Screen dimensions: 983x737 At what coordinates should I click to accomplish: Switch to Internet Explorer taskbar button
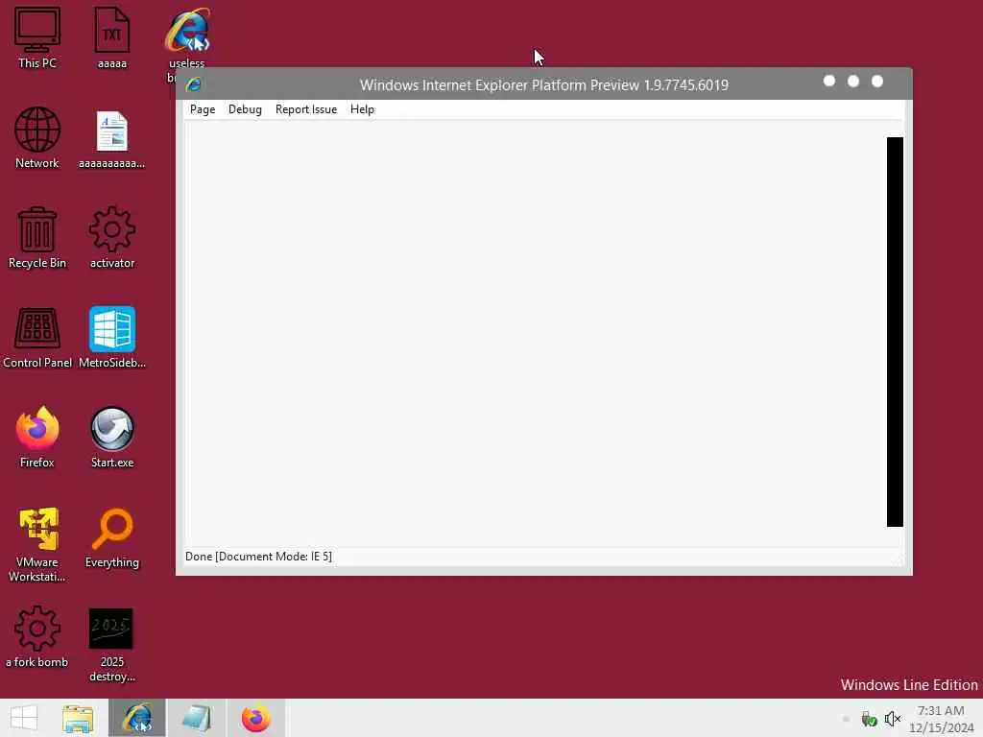pos(137,718)
